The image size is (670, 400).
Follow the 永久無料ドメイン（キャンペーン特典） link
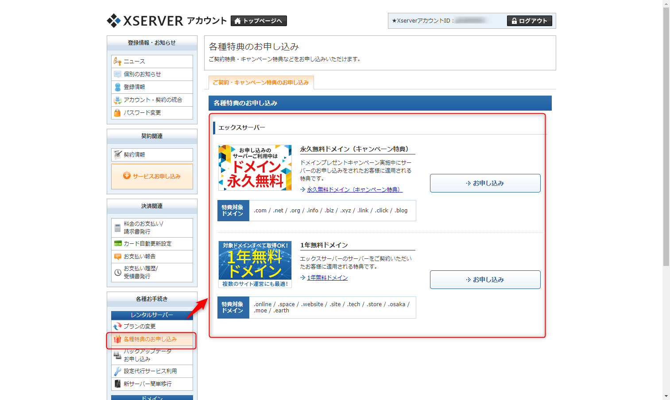(x=354, y=189)
